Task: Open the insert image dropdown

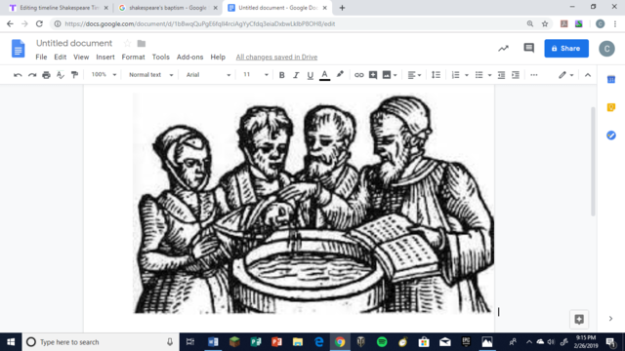Action: pyautogui.click(x=390, y=75)
